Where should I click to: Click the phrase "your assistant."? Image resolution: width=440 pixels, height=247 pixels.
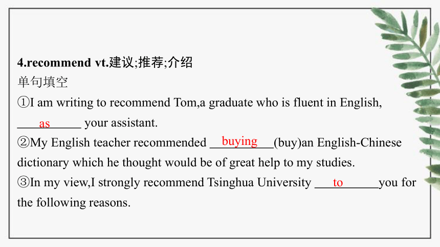(121, 122)
